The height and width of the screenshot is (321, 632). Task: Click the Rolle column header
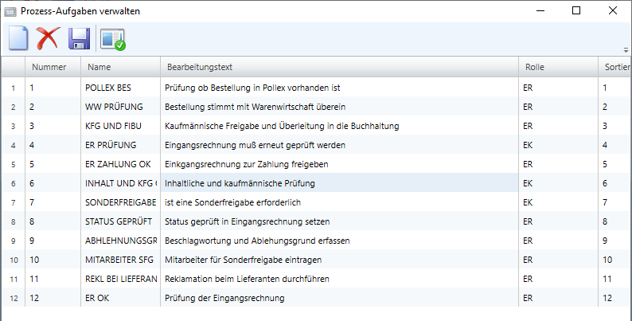click(x=535, y=67)
